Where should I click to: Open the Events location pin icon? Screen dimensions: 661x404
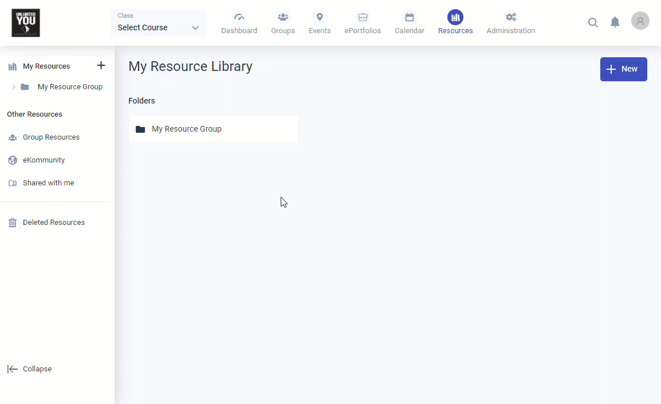point(320,17)
